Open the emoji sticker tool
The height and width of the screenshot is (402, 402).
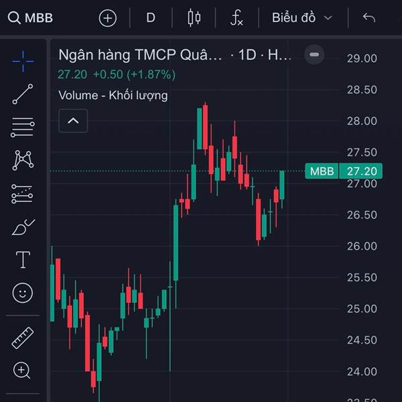click(23, 293)
